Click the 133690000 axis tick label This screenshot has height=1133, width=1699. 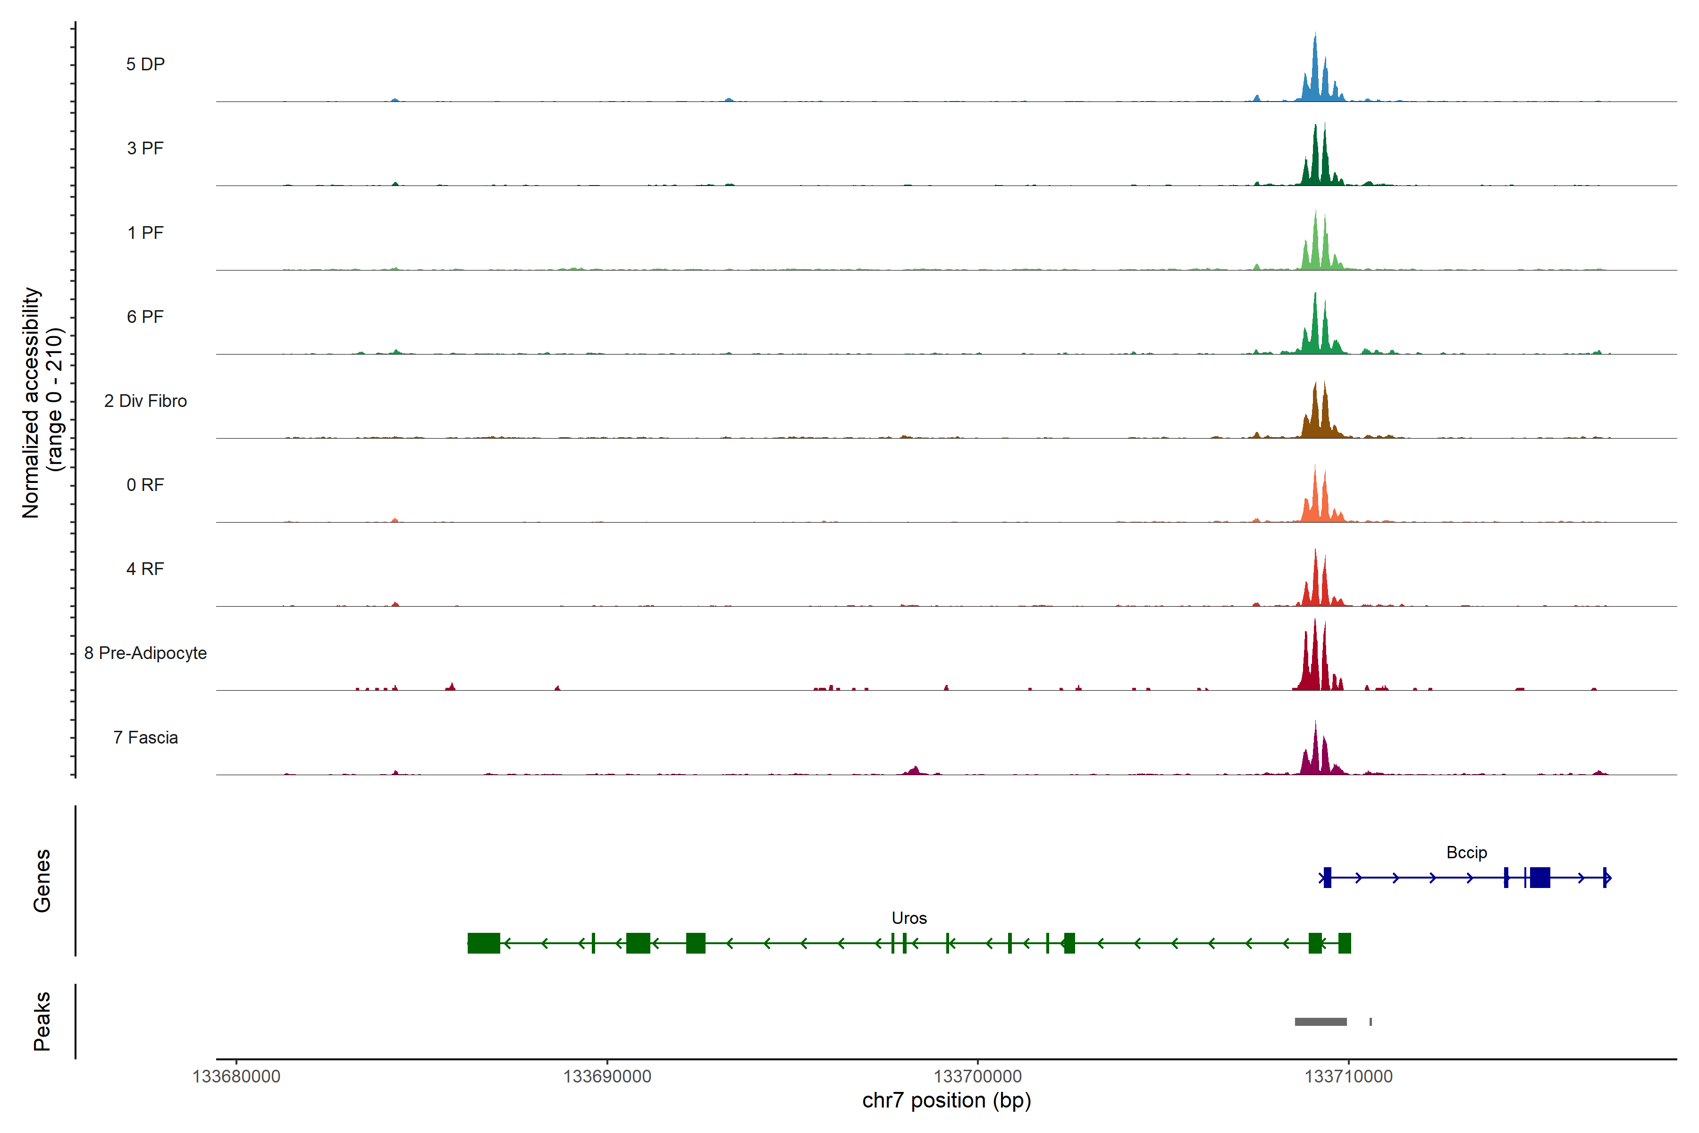click(607, 1077)
